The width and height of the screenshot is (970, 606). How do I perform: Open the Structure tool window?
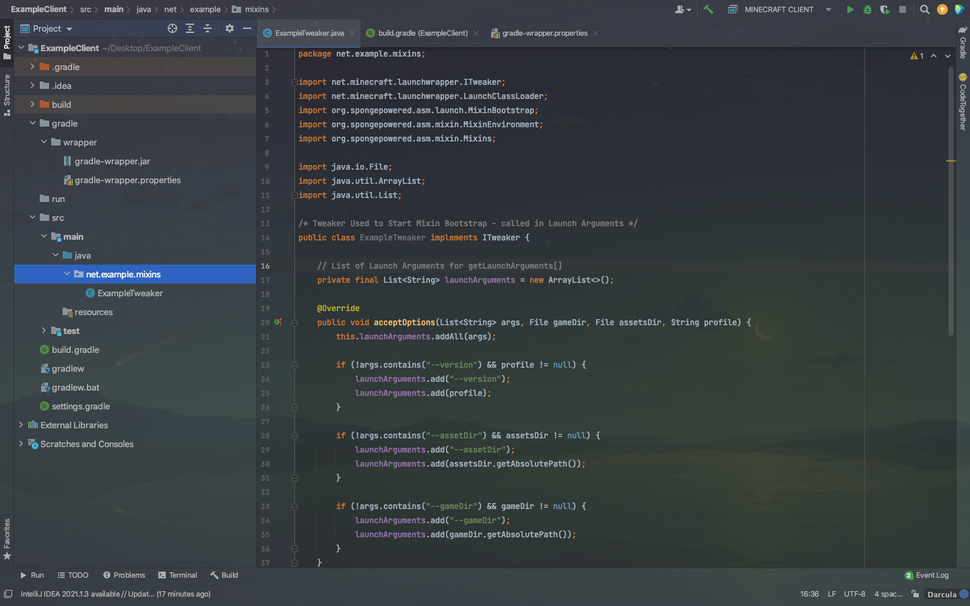click(7, 94)
